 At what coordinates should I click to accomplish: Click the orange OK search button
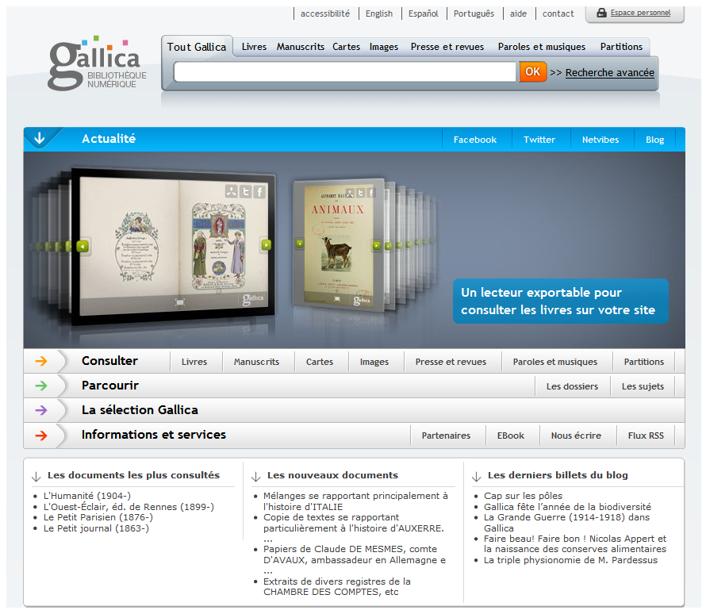[x=532, y=72]
